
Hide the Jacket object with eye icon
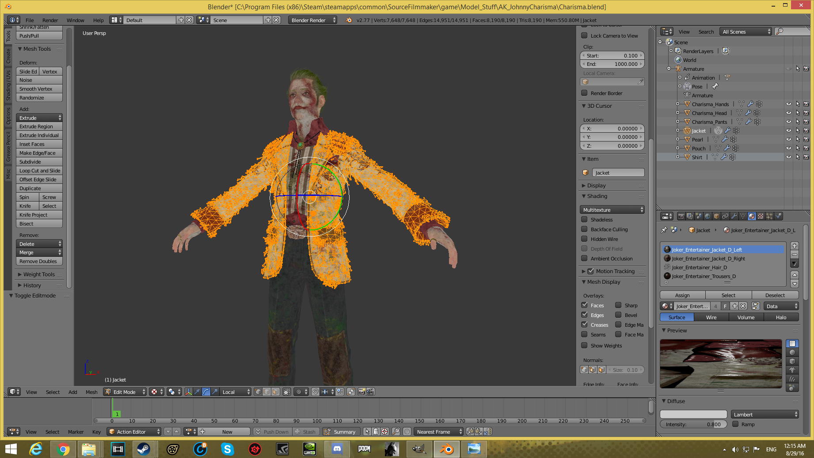point(788,131)
